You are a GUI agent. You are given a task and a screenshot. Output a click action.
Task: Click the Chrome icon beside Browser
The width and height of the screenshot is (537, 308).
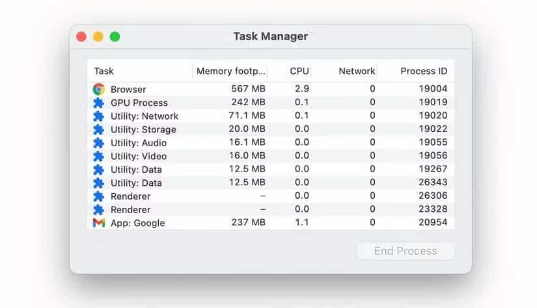[x=99, y=89]
